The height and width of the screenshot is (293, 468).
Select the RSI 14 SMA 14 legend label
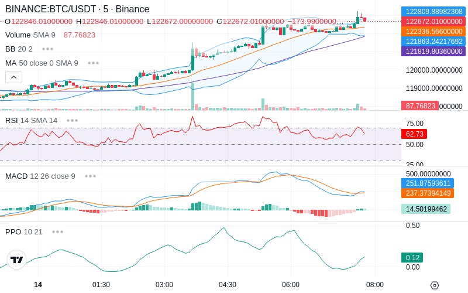(32, 121)
